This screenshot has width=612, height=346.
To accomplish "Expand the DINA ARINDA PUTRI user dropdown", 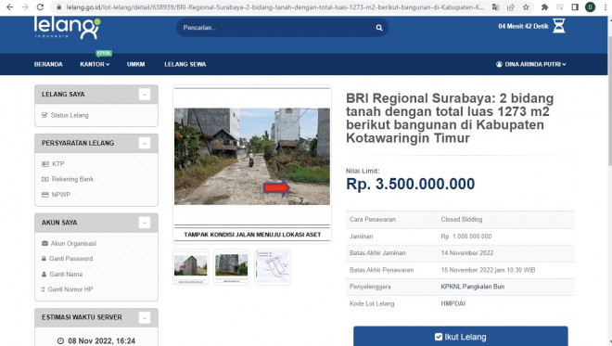I will click(x=530, y=64).
